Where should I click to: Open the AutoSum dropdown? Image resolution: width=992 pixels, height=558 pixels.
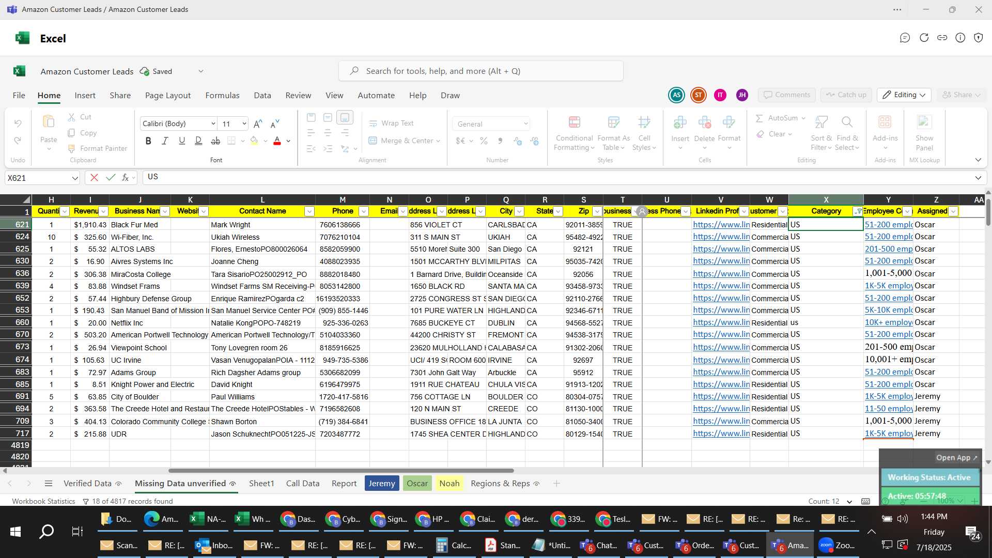pyautogui.click(x=803, y=118)
